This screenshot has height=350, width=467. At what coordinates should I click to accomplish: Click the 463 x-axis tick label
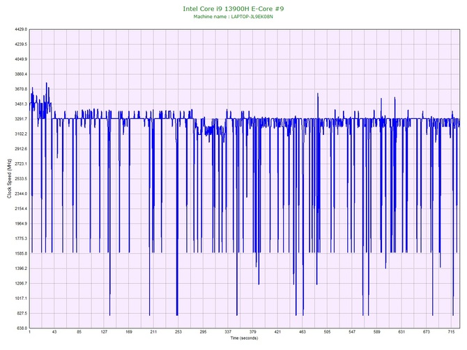(x=303, y=332)
